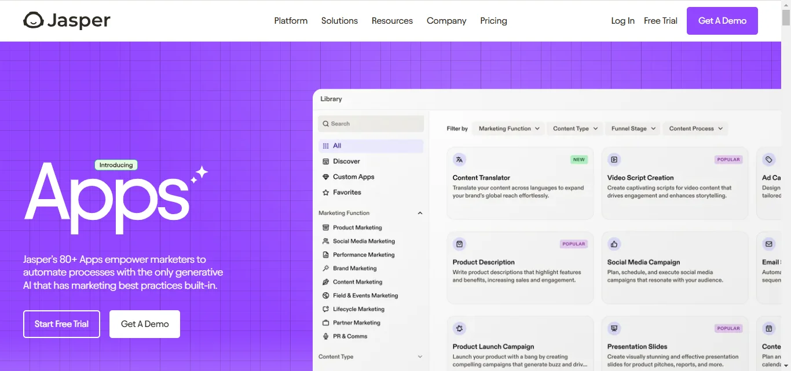Click the white Get A Demo hero button

coord(145,324)
